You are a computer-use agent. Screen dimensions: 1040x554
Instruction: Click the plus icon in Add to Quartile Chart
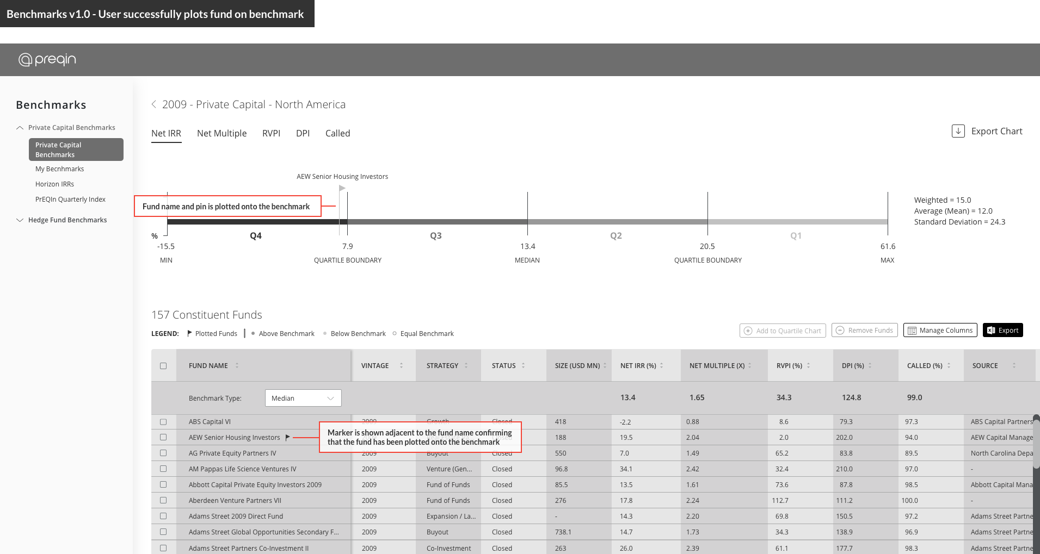[748, 331]
